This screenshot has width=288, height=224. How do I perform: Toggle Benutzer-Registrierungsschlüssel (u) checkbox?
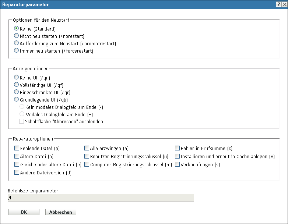click(x=87, y=156)
